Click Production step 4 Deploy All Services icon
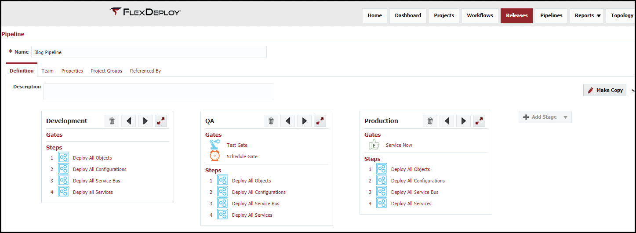This screenshot has height=233, width=636. click(x=382, y=204)
